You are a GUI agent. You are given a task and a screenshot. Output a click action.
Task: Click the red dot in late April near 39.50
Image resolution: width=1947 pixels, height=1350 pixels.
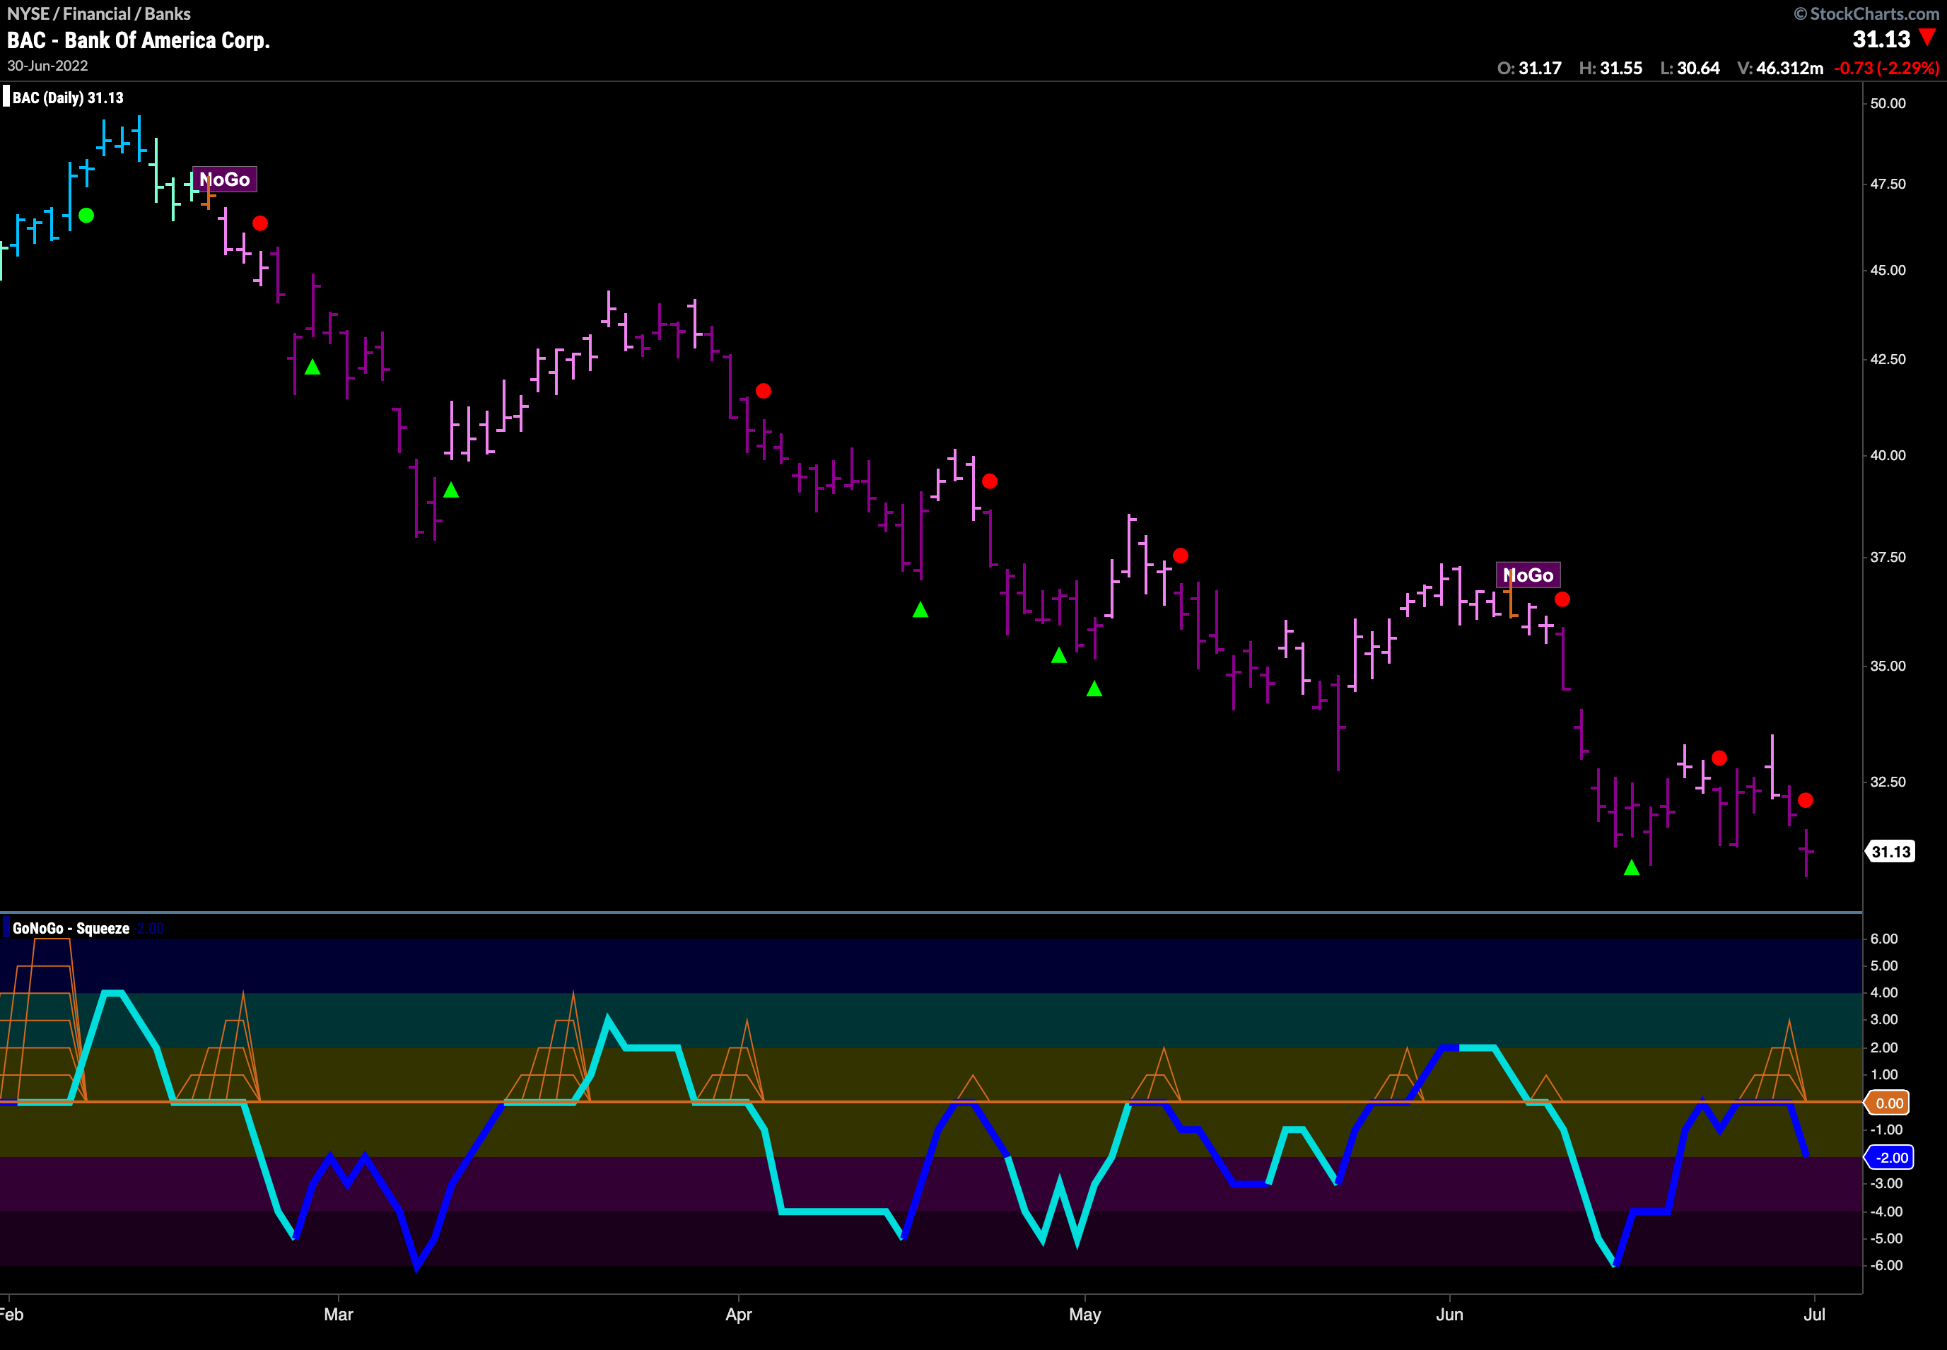click(990, 481)
